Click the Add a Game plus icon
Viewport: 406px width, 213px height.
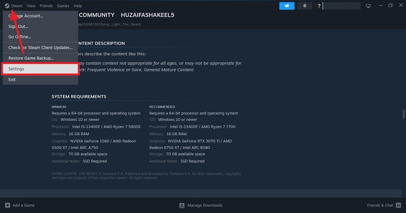(x=7, y=205)
